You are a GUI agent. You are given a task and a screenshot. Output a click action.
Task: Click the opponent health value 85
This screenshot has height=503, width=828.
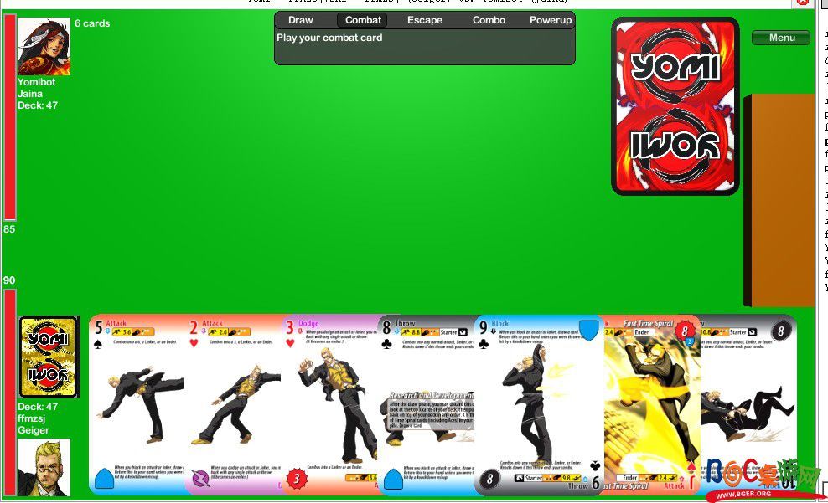[9, 228]
